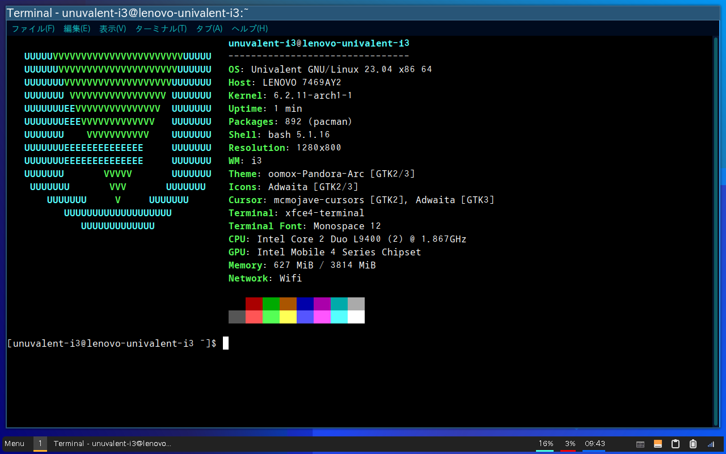Viewport: 726px width, 454px height.
Task: Click the bright red color block
Action: 254,317
